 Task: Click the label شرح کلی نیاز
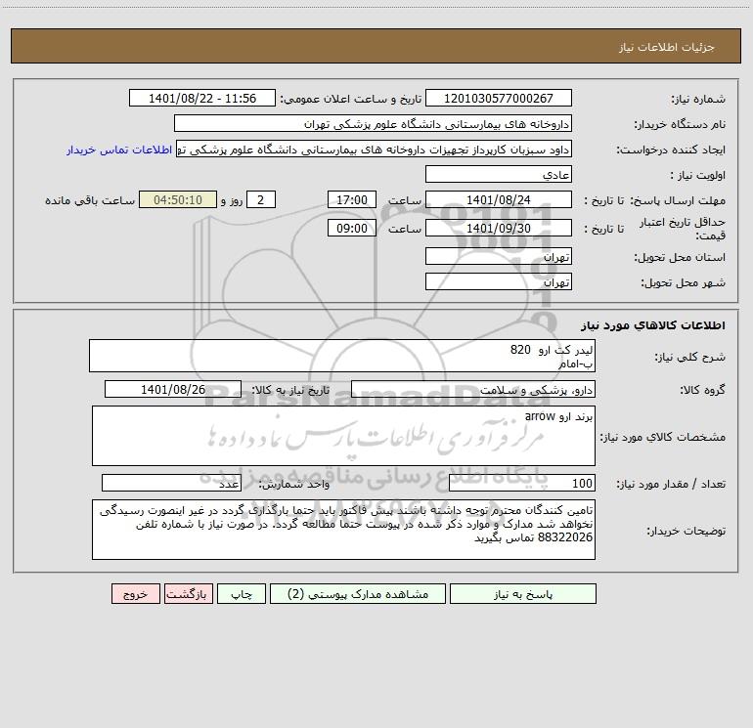pos(690,357)
